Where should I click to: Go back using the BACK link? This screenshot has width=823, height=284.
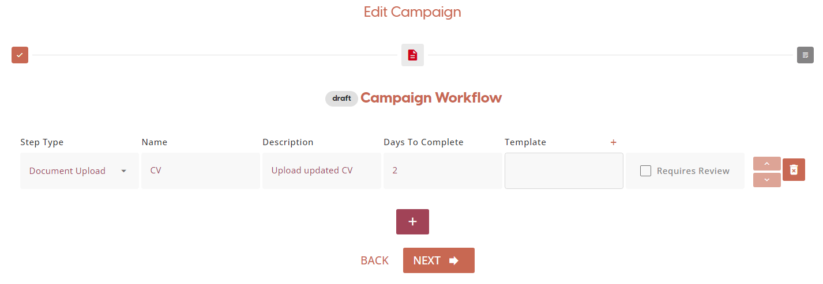coord(374,260)
